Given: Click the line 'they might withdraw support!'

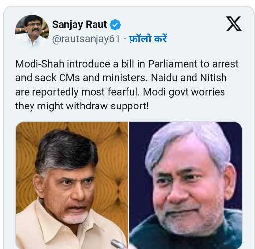Looking at the screenshot, I should click(82, 106).
